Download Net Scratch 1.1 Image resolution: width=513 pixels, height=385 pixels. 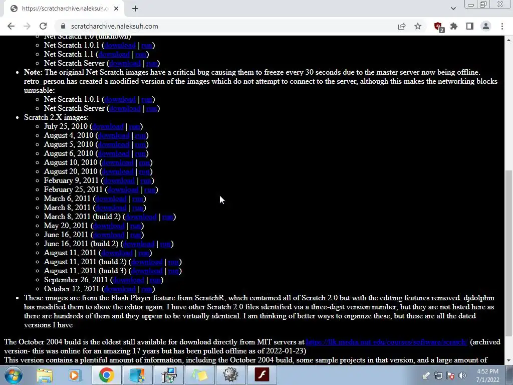click(115, 54)
